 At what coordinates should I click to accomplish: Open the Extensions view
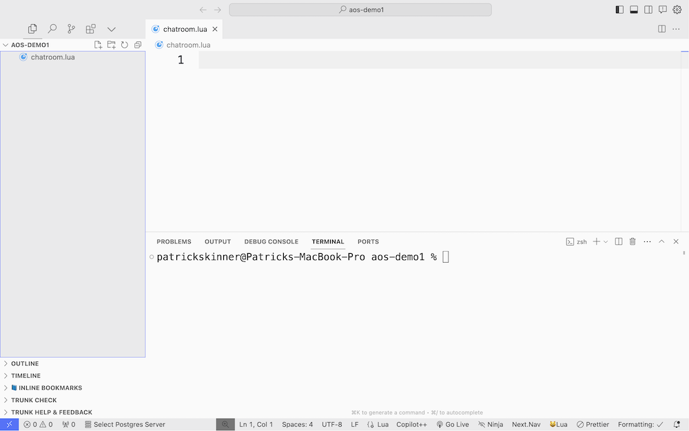pyautogui.click(x=90, y=29)
